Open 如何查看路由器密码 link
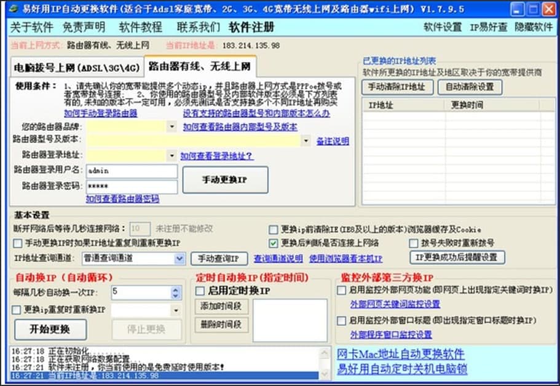 pyautogui.click(x=122, y=199)
